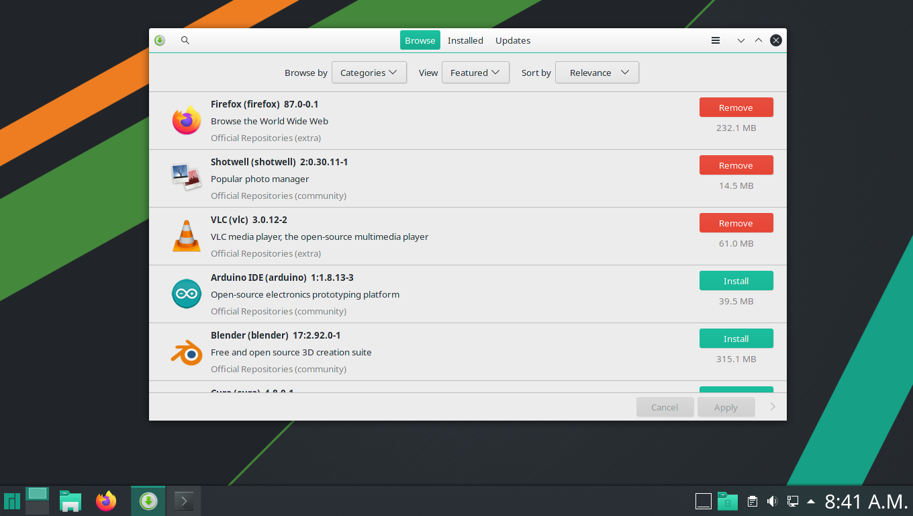Image resolution: width=913 pixels, height=516 pixels.
Task: Open the View Featured dropdown
Action: pos(475,73)
